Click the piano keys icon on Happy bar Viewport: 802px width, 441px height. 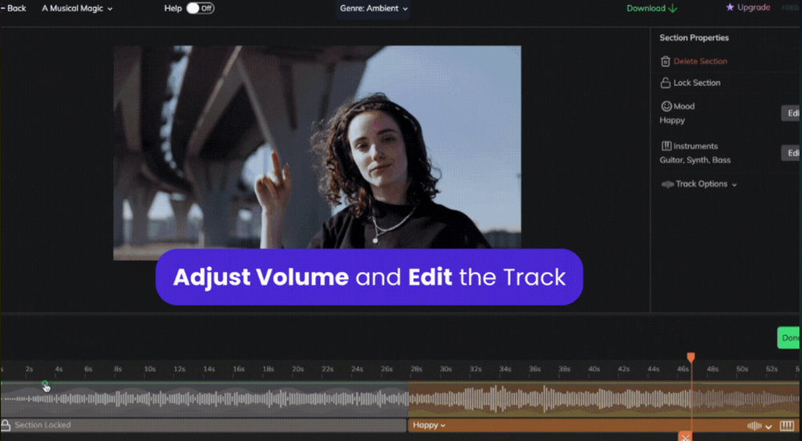pyautogui.click(x=787, y=426)
